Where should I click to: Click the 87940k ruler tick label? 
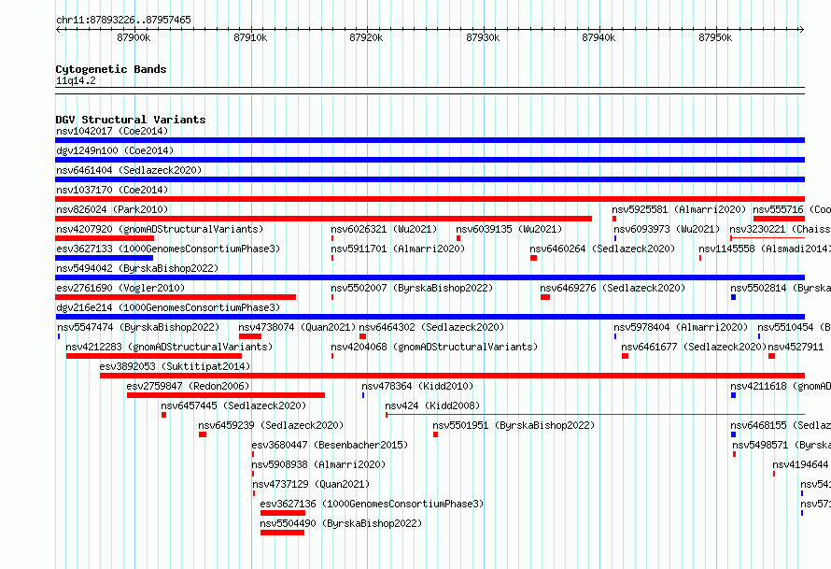coord(599,37)
